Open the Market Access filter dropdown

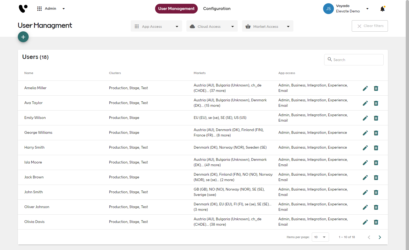[x=268, y=26]
